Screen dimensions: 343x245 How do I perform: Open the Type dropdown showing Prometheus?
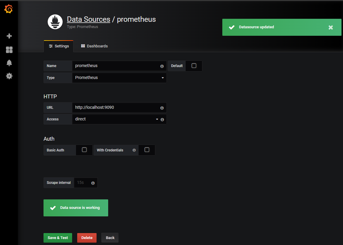[119, 78]
